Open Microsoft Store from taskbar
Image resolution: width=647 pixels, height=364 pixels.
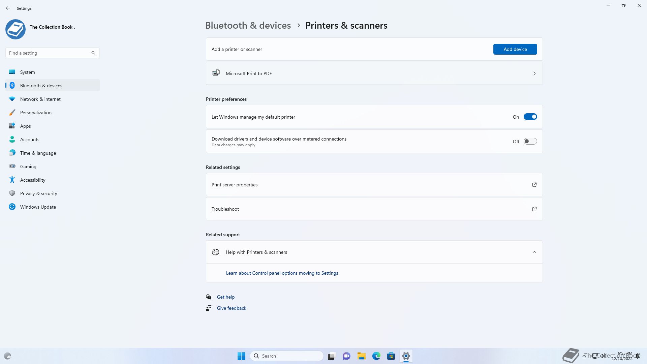coord(391,356)
